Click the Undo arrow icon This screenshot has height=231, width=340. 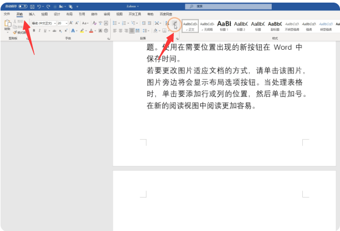pos(39,6)
